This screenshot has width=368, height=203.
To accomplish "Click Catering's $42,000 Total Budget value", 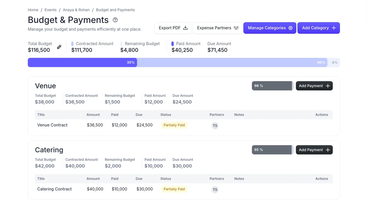I will 45,166.
